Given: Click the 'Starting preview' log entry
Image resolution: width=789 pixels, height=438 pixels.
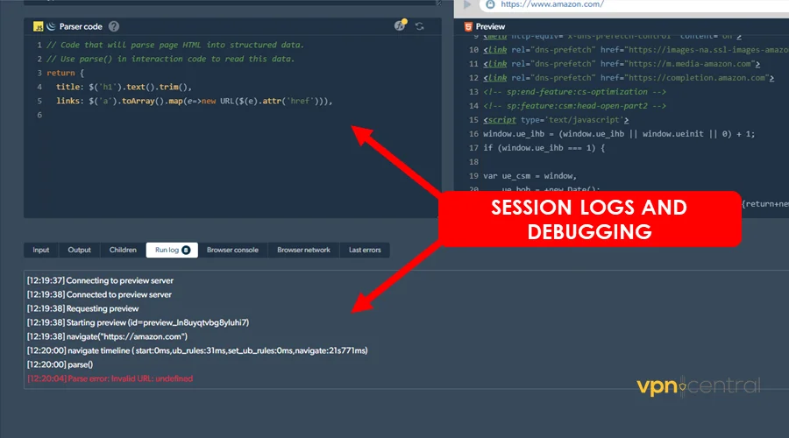Looking at the screenshot, I should click(x=138, y=323).
